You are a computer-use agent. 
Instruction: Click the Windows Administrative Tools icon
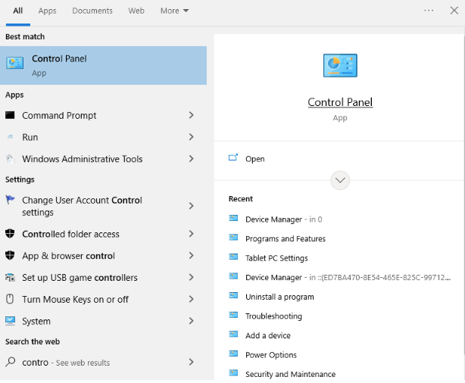(10, 159)
